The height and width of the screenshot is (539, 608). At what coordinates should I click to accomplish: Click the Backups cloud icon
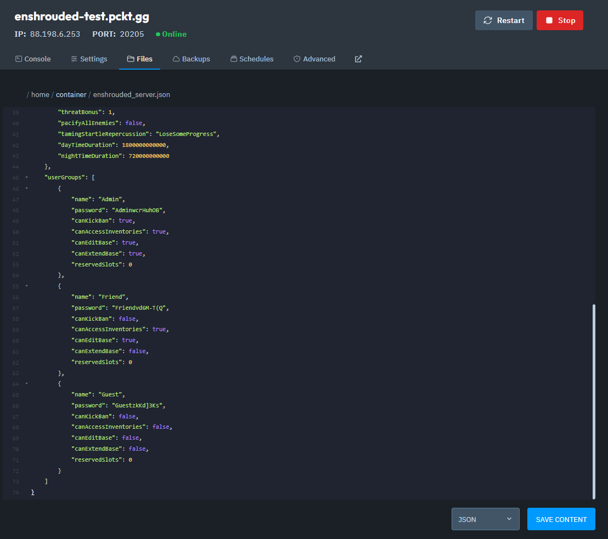pyautogui.click(x=176, y=59)
